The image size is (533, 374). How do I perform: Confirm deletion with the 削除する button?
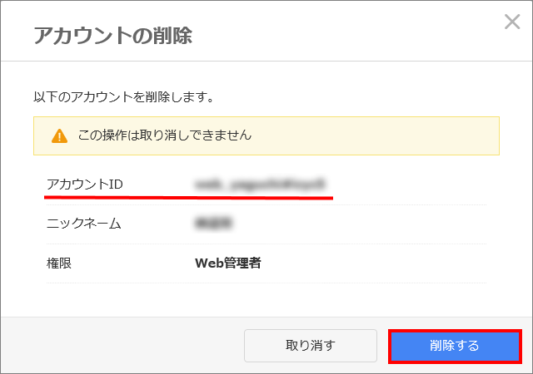(x=455, y=346)
